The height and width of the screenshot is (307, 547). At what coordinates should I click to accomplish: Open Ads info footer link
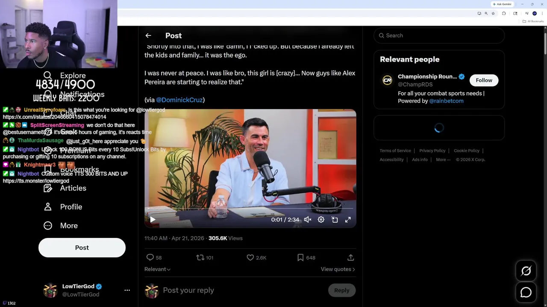click(420, 159)
